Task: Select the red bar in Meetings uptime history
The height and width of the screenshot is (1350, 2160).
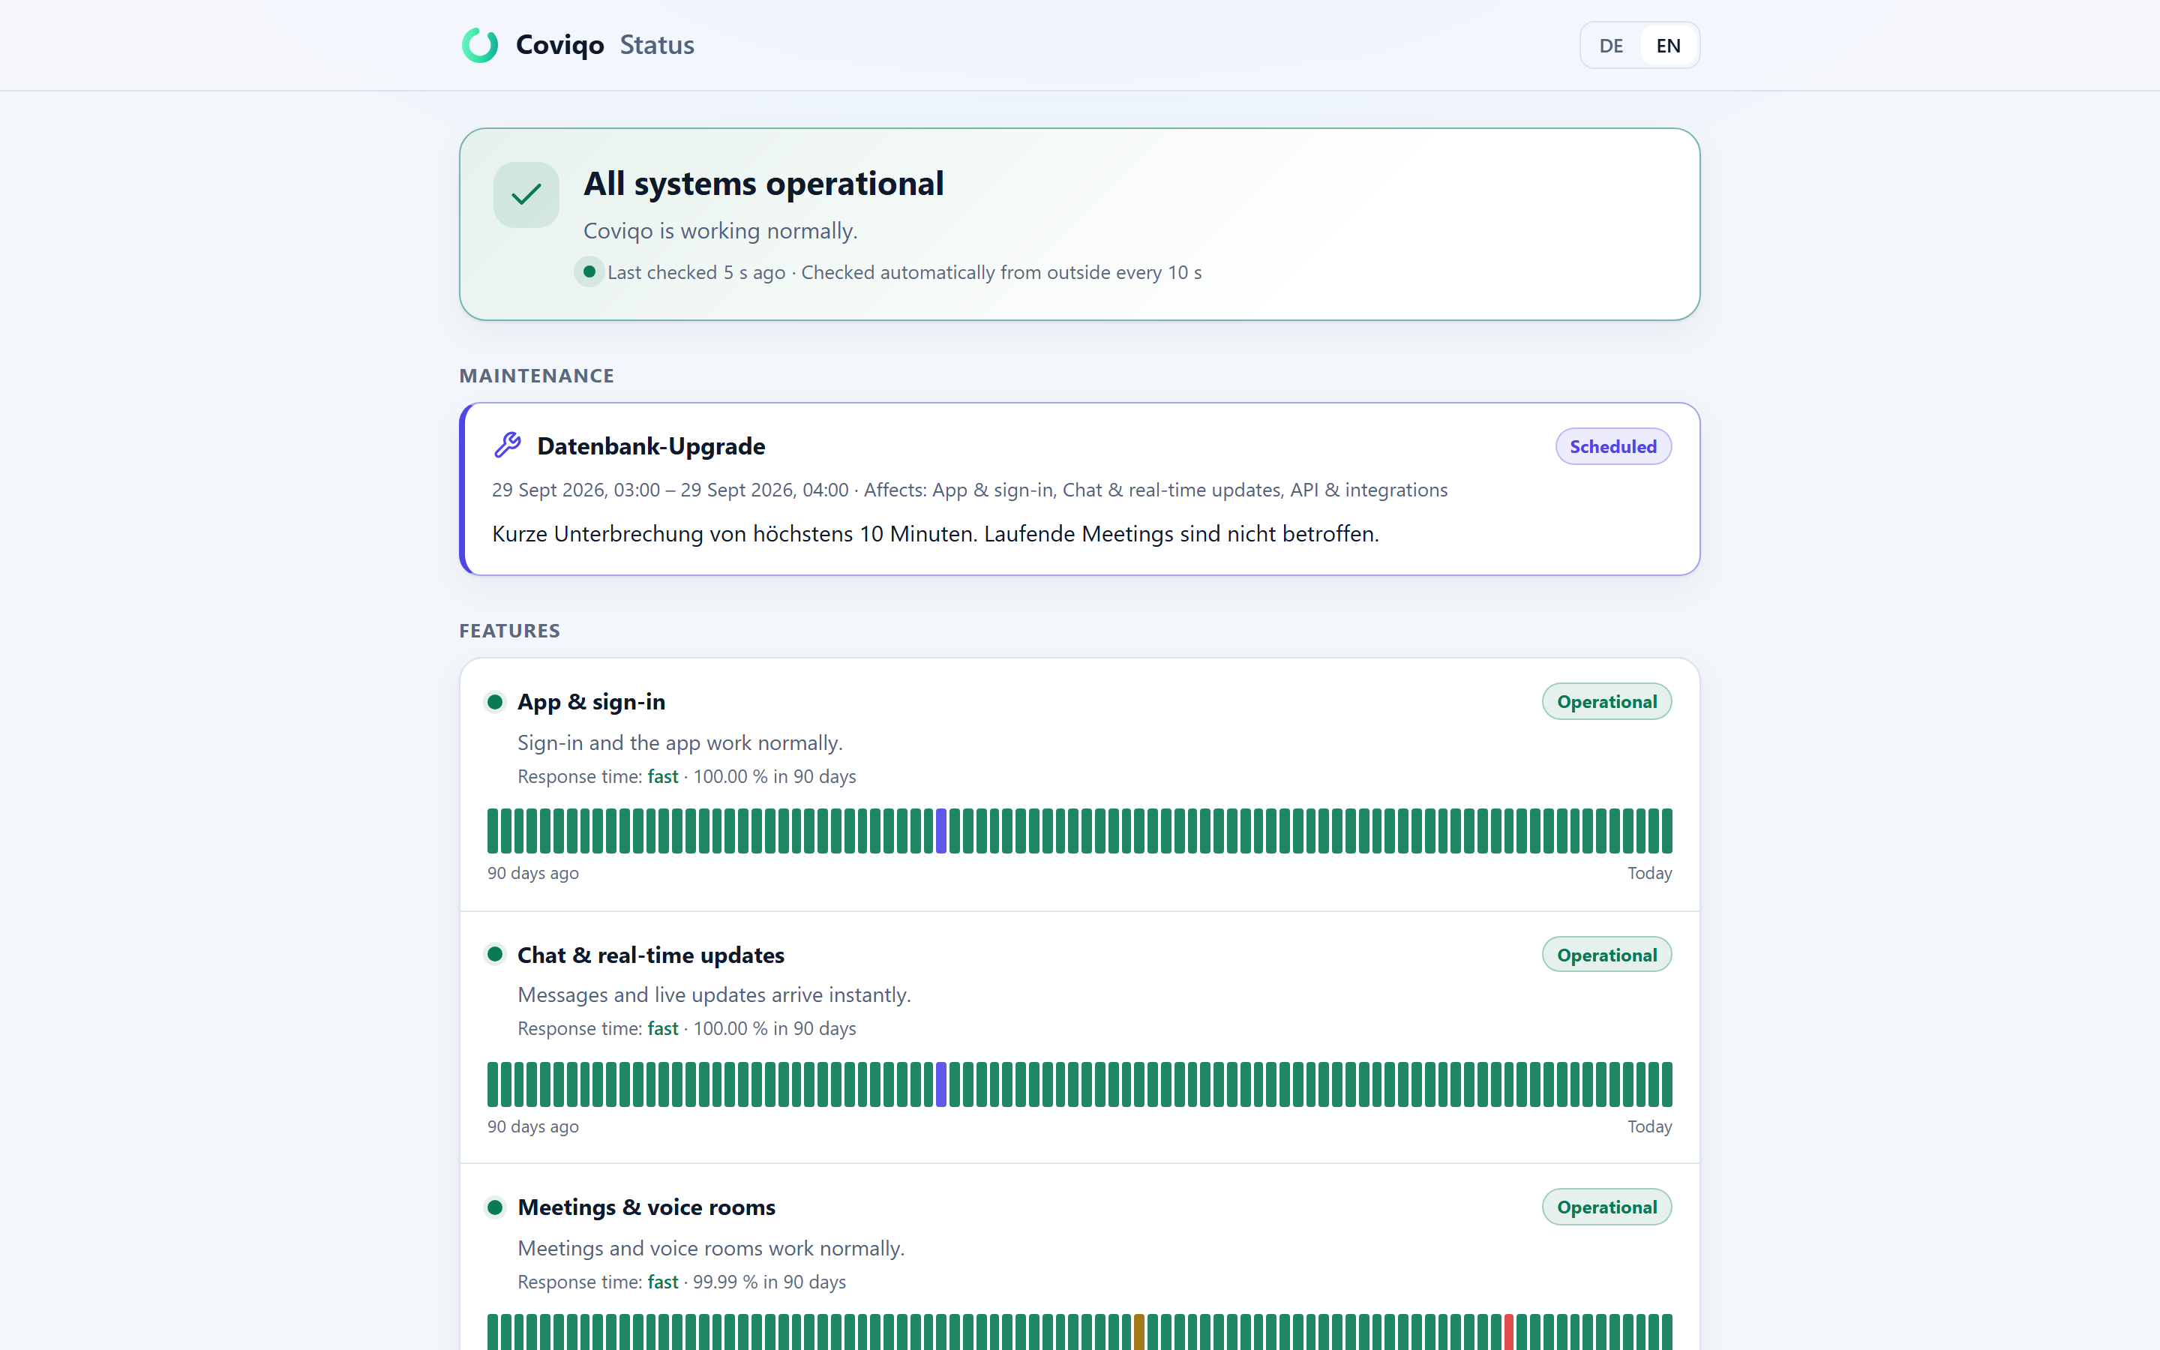Action: point(1508,1332)
